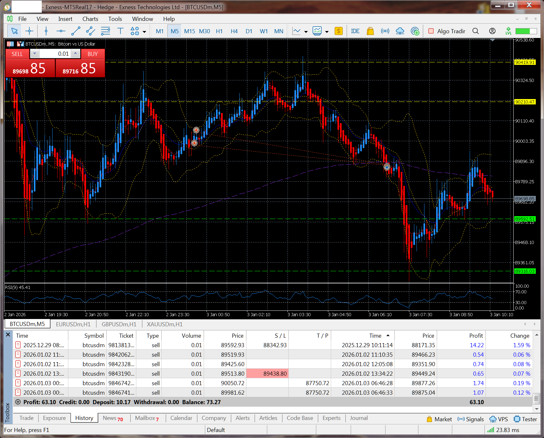Click the connection signal bars icon
The height and width of the screenshot is (438, 544).
[x=491, y=430]
